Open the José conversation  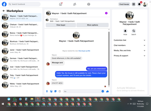tap(21, 68)
